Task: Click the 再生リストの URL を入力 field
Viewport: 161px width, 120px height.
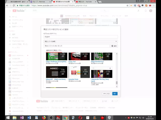Action: (76, 46)
